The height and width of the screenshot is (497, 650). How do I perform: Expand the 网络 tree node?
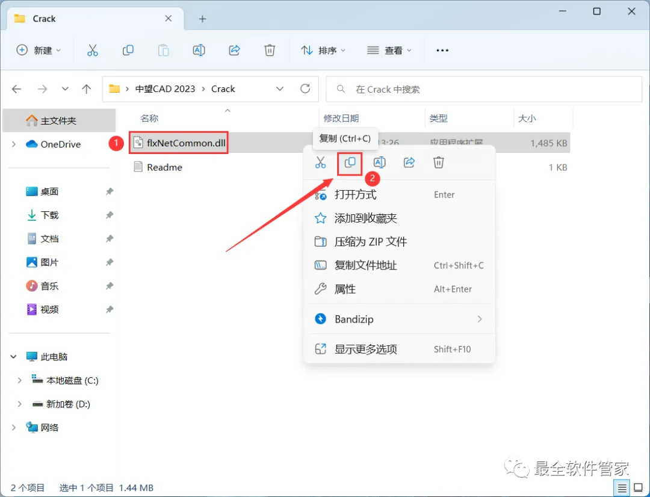click(14, 427)
